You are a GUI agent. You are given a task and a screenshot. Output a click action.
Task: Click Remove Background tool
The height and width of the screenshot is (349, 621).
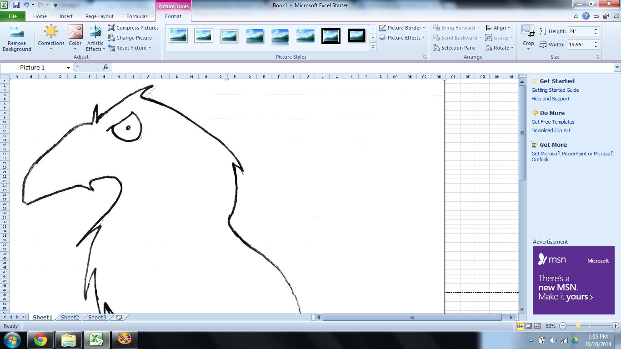point(17,39)
